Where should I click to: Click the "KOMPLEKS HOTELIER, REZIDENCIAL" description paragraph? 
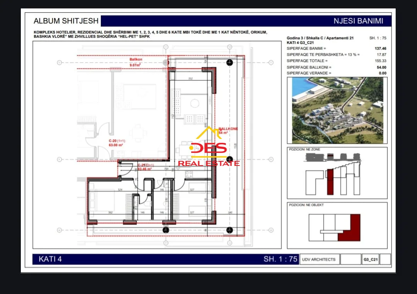coord(150,34)
